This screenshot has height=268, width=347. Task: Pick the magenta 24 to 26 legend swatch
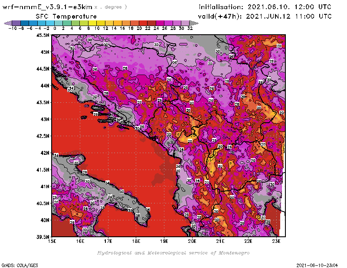click(160, 23)
